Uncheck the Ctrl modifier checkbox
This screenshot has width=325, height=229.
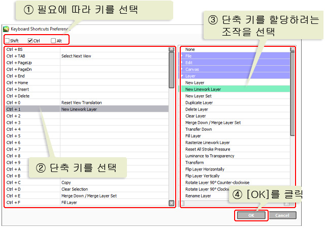click(x=30, y=40)
